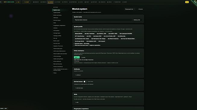Choose the Like PbtA profile

point(89,36)
